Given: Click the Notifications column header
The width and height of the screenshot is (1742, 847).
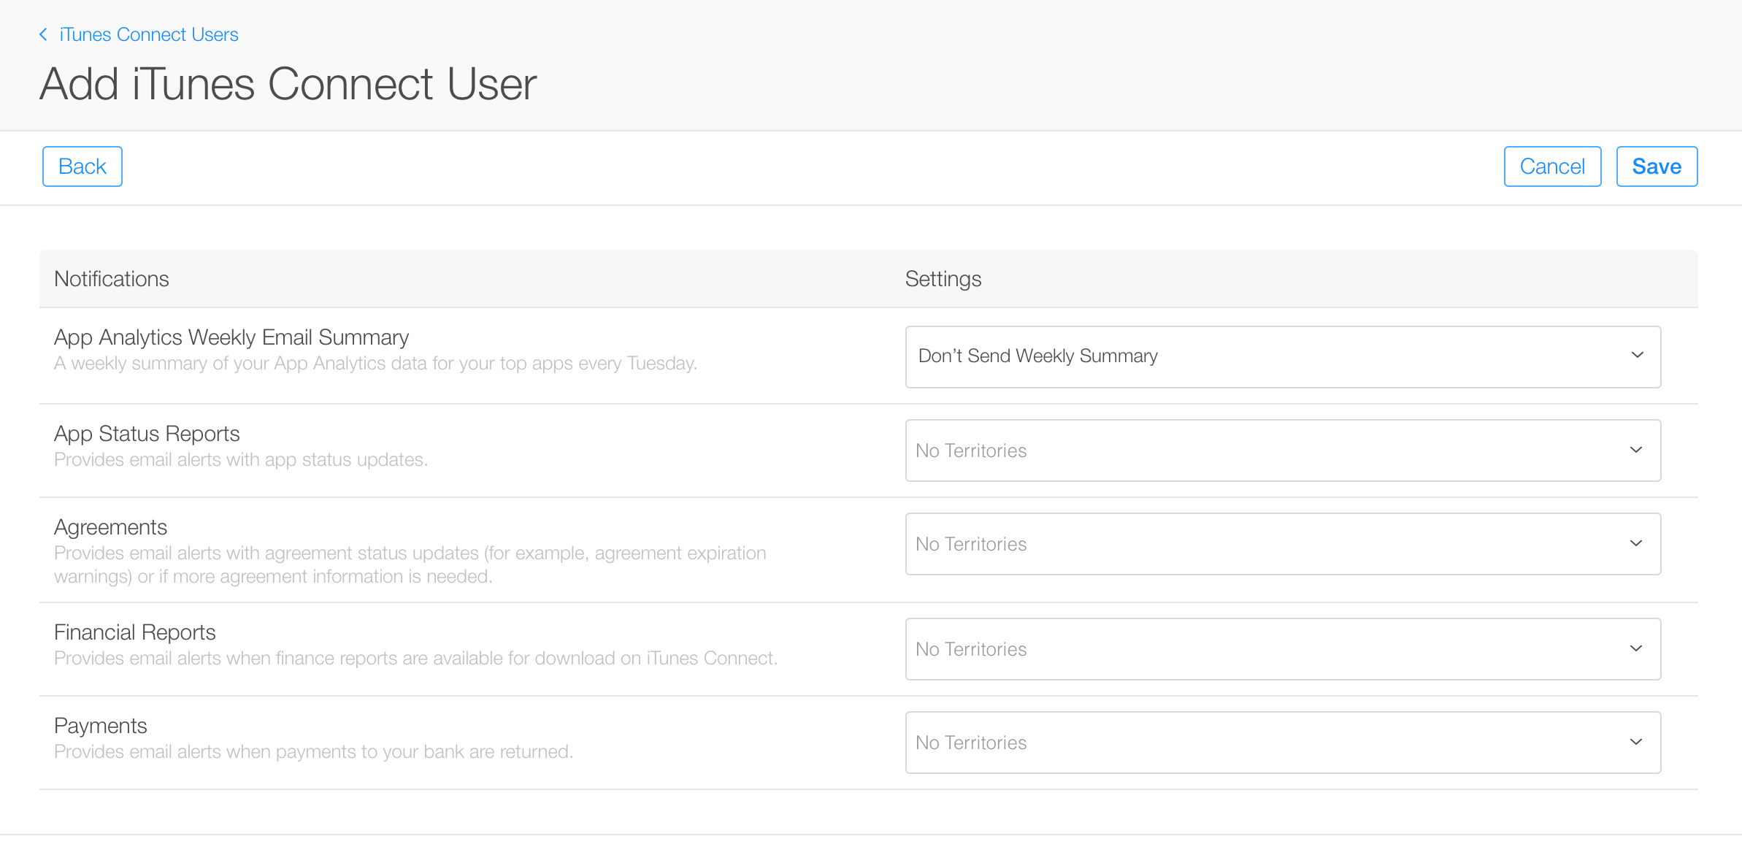Looking at the screenshot, I should [112, 279].
